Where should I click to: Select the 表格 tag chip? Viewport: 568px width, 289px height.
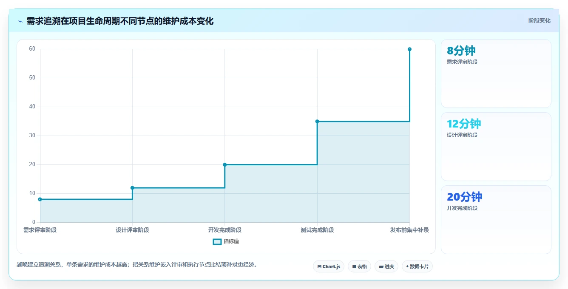tap(359, 266)
